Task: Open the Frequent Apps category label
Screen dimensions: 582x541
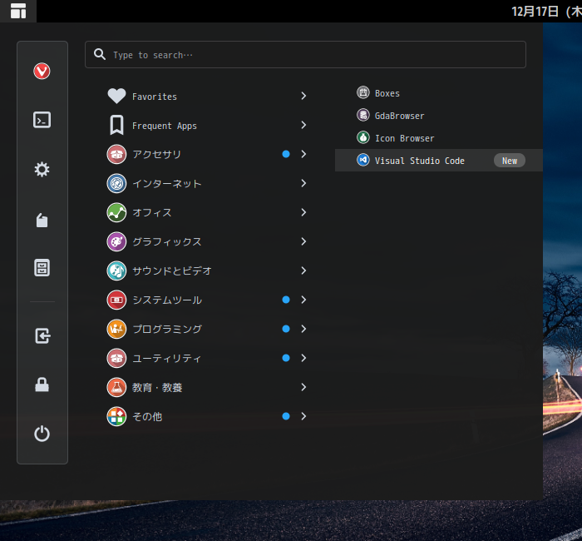Action: click(x=165, y=126)
